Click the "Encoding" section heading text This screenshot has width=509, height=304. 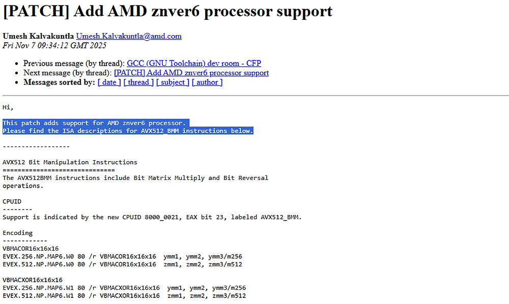[17, 233]
